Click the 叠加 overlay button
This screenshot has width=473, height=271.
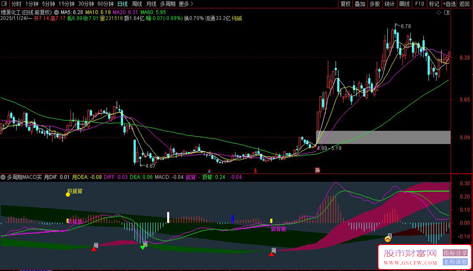360,4
